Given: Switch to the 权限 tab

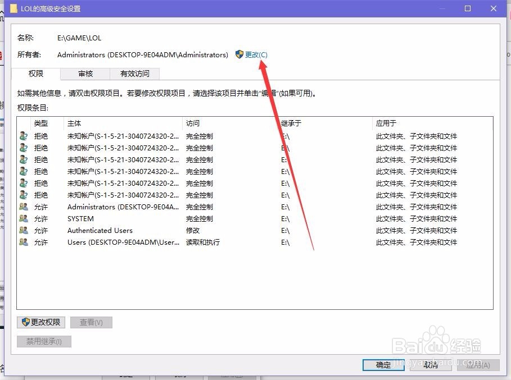Looking at the screenshot, I should coord(36,74).
